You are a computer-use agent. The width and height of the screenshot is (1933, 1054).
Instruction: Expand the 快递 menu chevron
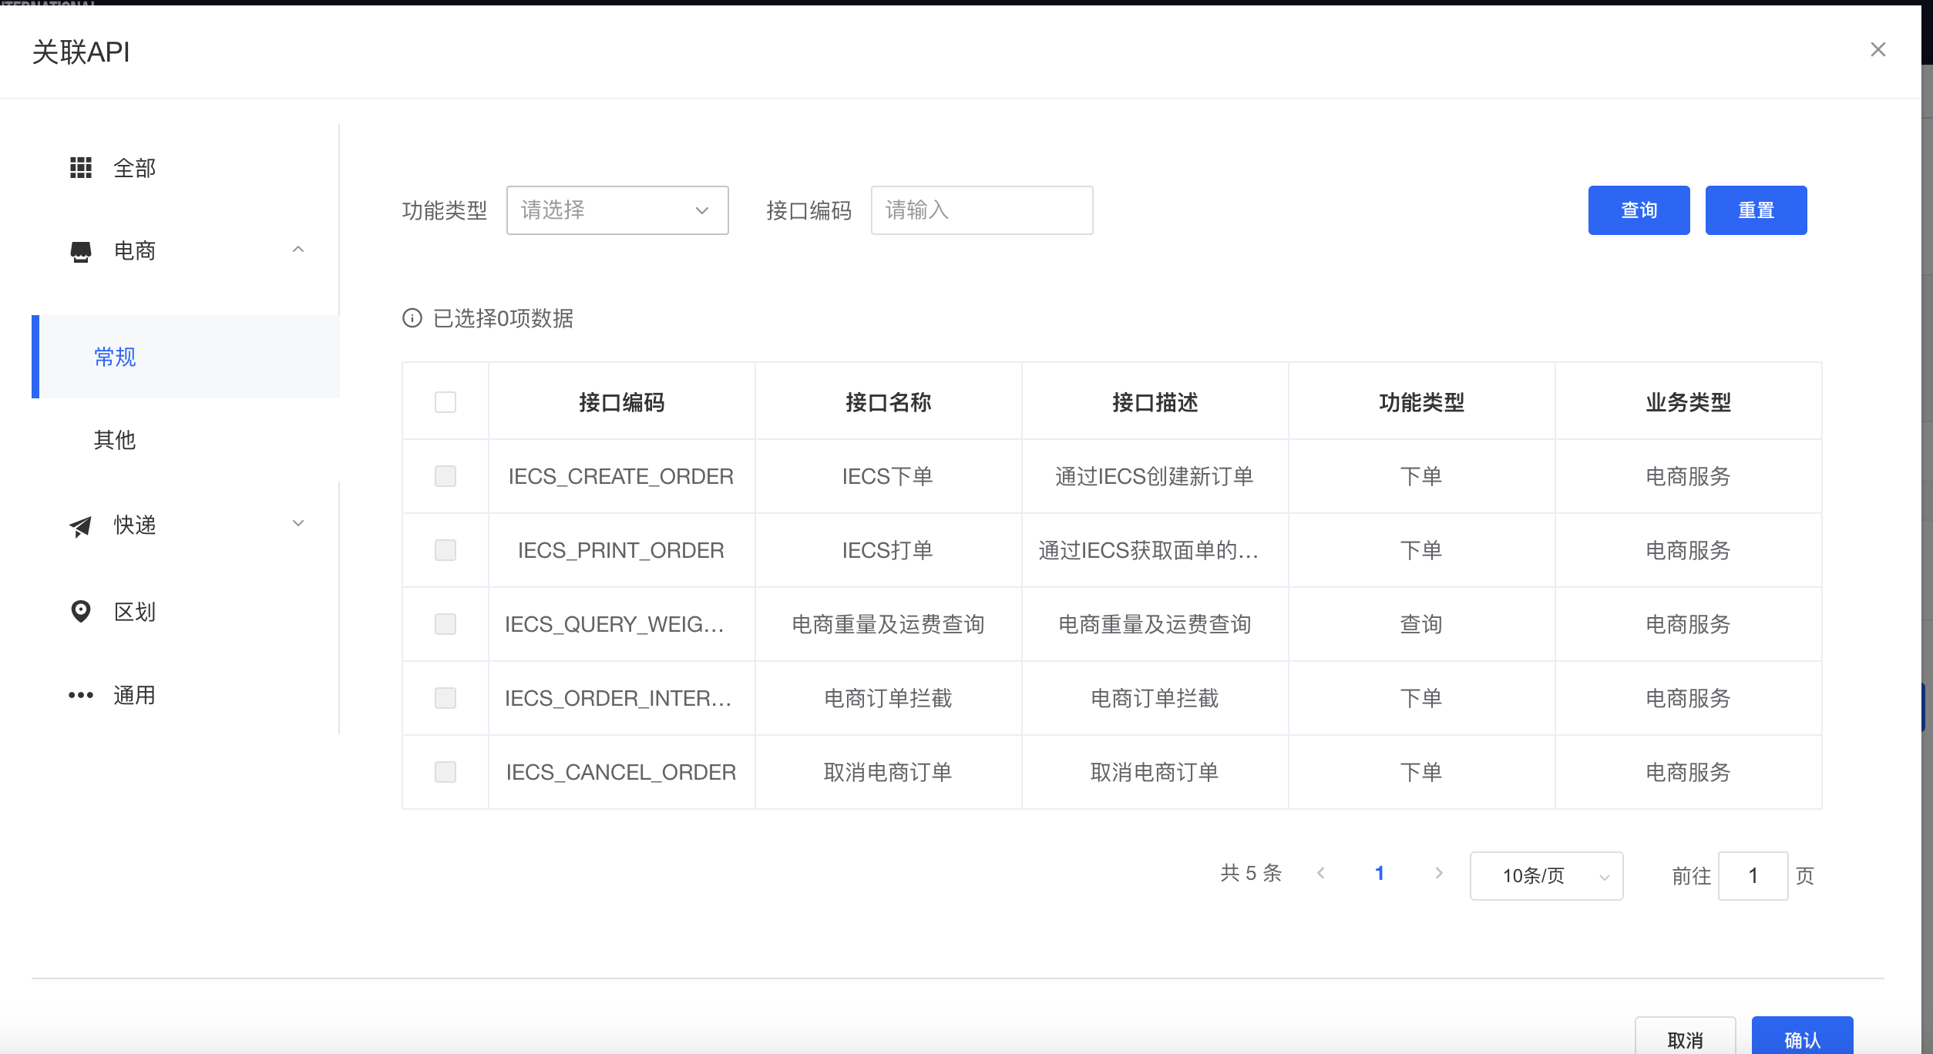[x=298, y=524]
